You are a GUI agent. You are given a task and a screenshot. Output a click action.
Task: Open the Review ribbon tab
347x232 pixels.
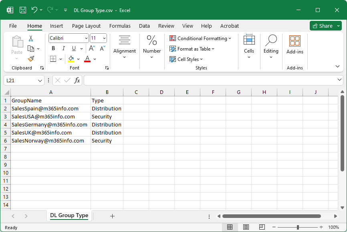[166, 26]
